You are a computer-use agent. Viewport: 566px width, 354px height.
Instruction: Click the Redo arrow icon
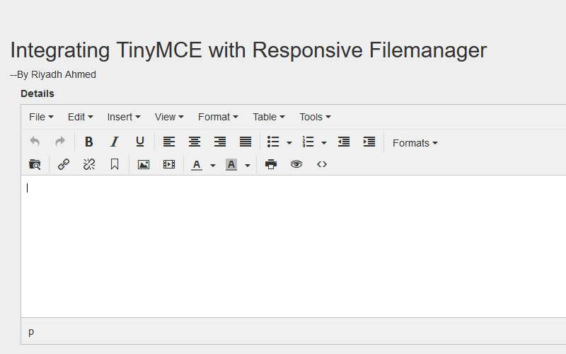[x=60, y=142]
